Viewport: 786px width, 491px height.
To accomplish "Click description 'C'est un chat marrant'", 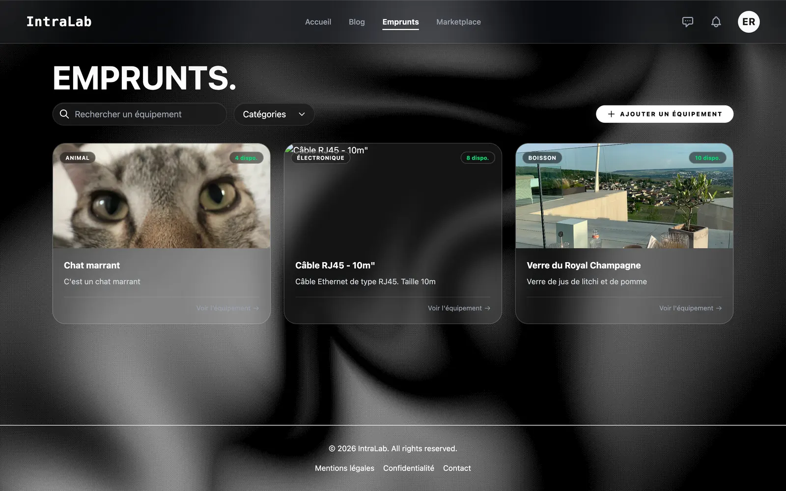I will coord(102,281).
